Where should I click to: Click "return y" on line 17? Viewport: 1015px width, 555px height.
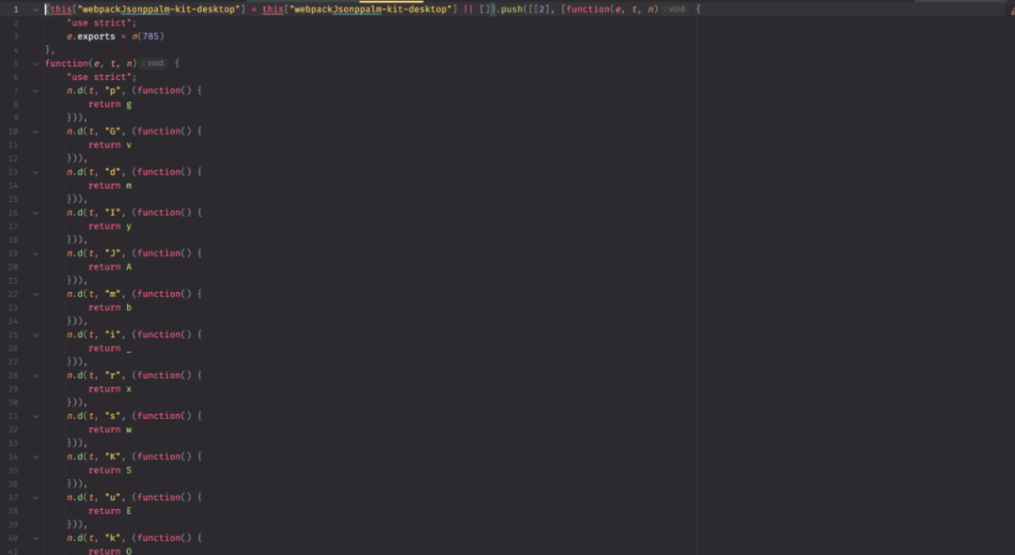(110, 226)
